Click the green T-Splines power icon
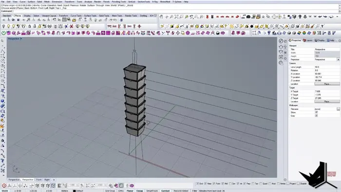This screenshot has height=192, width=341. (x=4, y=33)
